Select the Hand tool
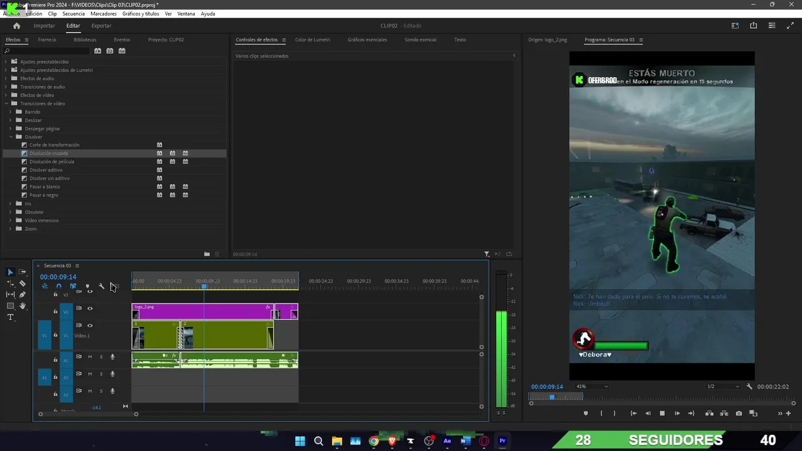This screenshot has width=802, height=451. [x=23, y=306]
